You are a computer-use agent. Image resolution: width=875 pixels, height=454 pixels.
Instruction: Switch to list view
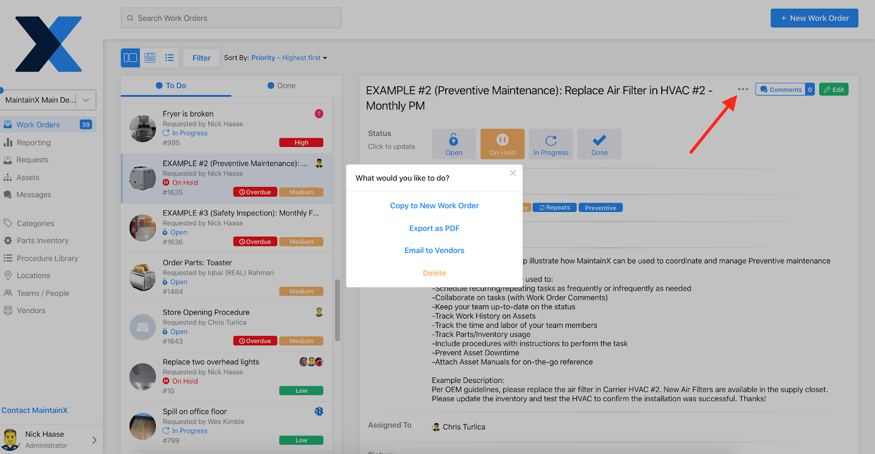tap(170, 58)
